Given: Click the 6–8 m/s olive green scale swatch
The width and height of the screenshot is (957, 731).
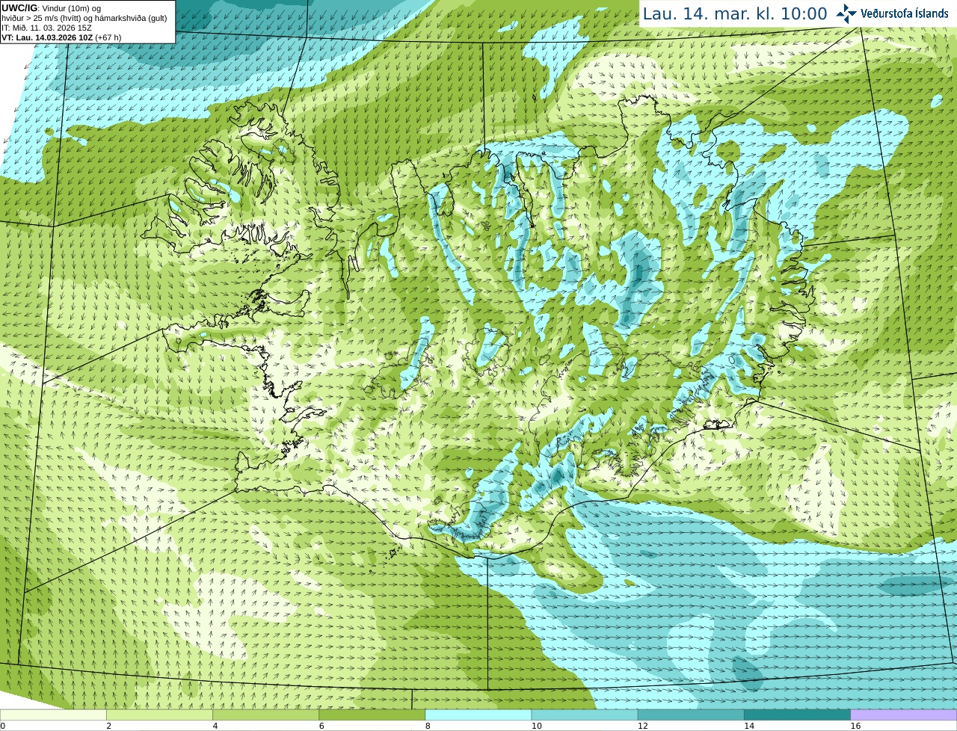Looking at the screenshot, I should (372, 715).
